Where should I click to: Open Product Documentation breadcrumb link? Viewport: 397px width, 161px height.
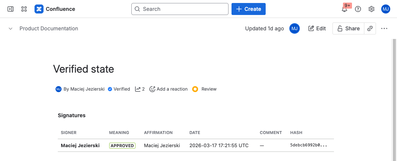[x=49, y=28]
